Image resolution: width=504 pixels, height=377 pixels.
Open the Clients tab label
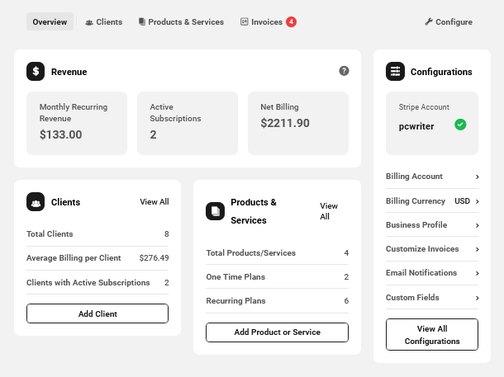tap(109, 21)
